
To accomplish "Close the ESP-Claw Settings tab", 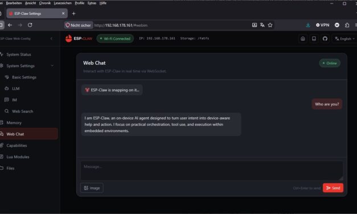I will tap(63, 14).
